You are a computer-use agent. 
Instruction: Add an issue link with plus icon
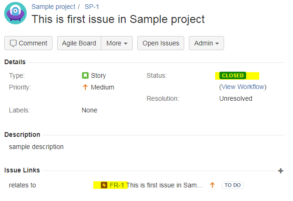pyautogui.click(x=280, y=171)
